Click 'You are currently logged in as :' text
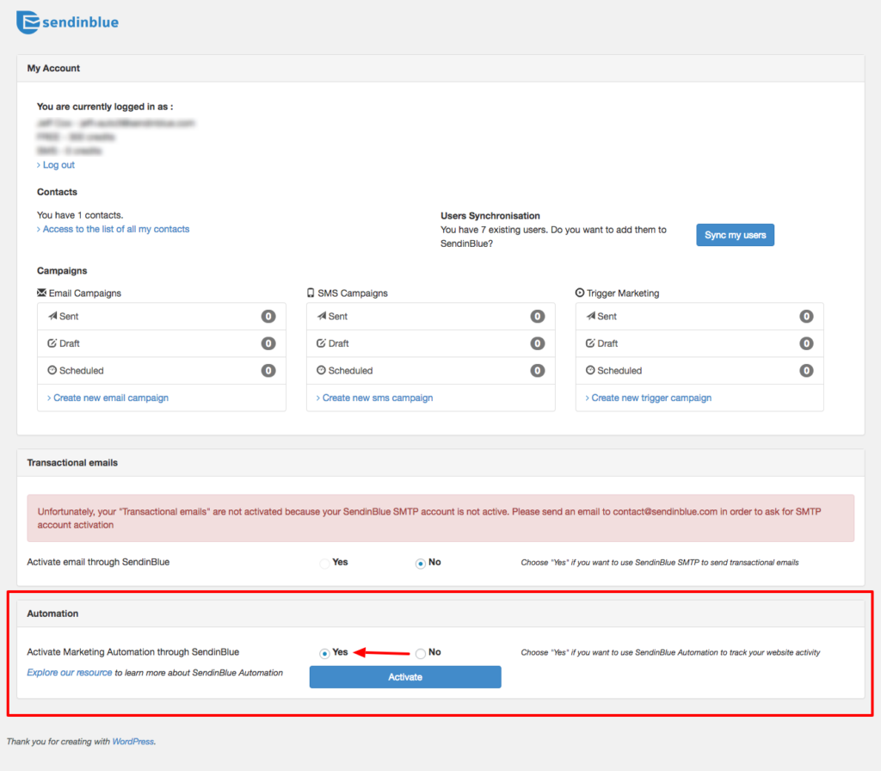Image resolution: width=881 pixels, height=771 pixels. pyautogui.click(x=105, y=106)
